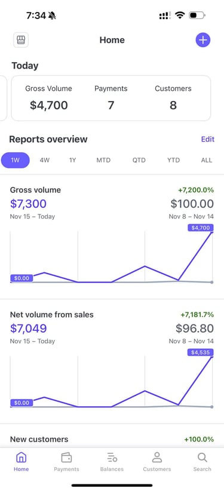Viewport: 224px width, 491px height.
Task: Tap the Home tab icon
Action: 21,458
